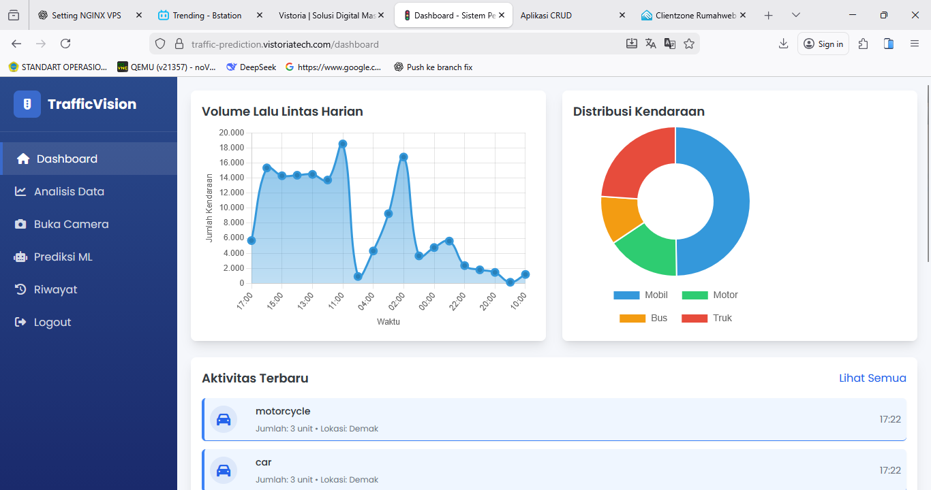931x490 pixels.
Task: Open the browser application hamburger menu
Action: [x=915, y=44]
